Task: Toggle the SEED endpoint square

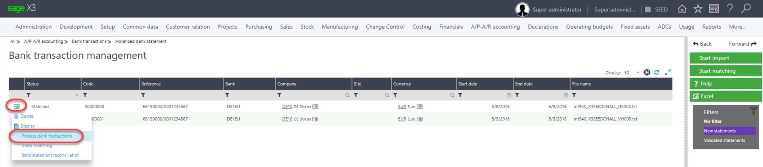Action: pos(648,10)
